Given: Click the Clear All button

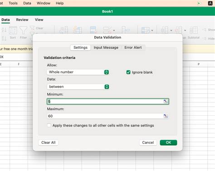Looking at the screenshot, I should pos(49,142).
